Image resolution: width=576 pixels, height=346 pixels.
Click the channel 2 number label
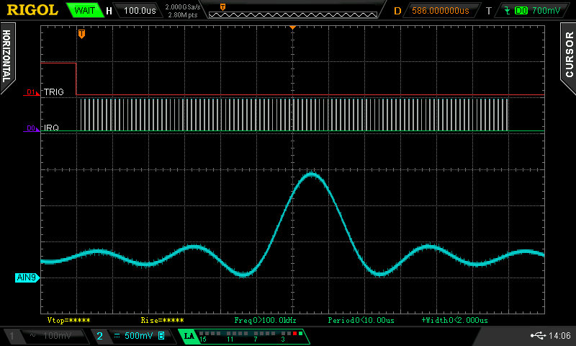[x=99, y=336]
